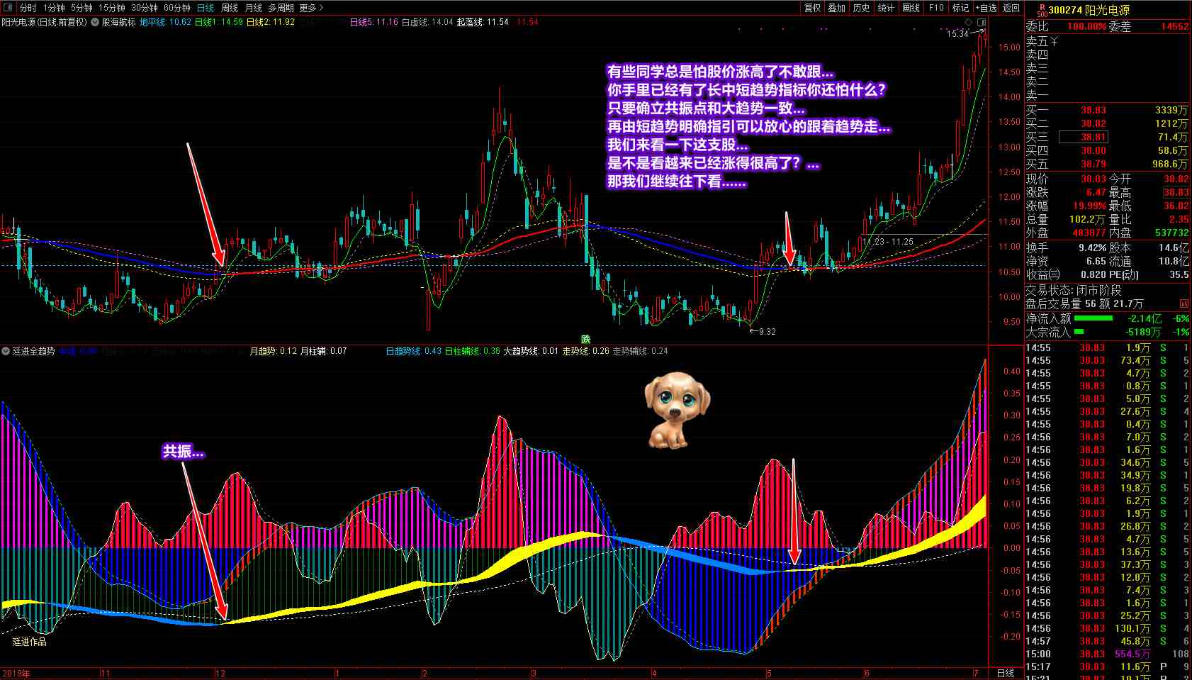The height and width of the screenshot is (680, 1192).
Task: Expand 股海航标 indicator dropdown arrow
Action: 95,22
